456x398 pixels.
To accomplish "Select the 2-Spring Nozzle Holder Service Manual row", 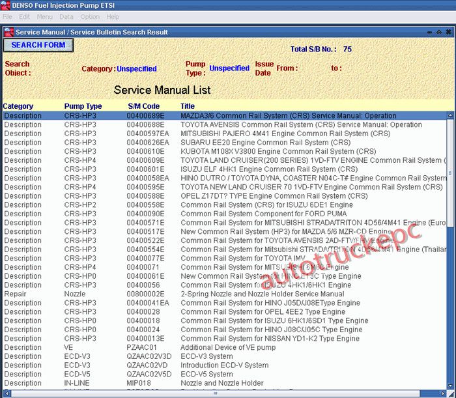I will (225, 294).
